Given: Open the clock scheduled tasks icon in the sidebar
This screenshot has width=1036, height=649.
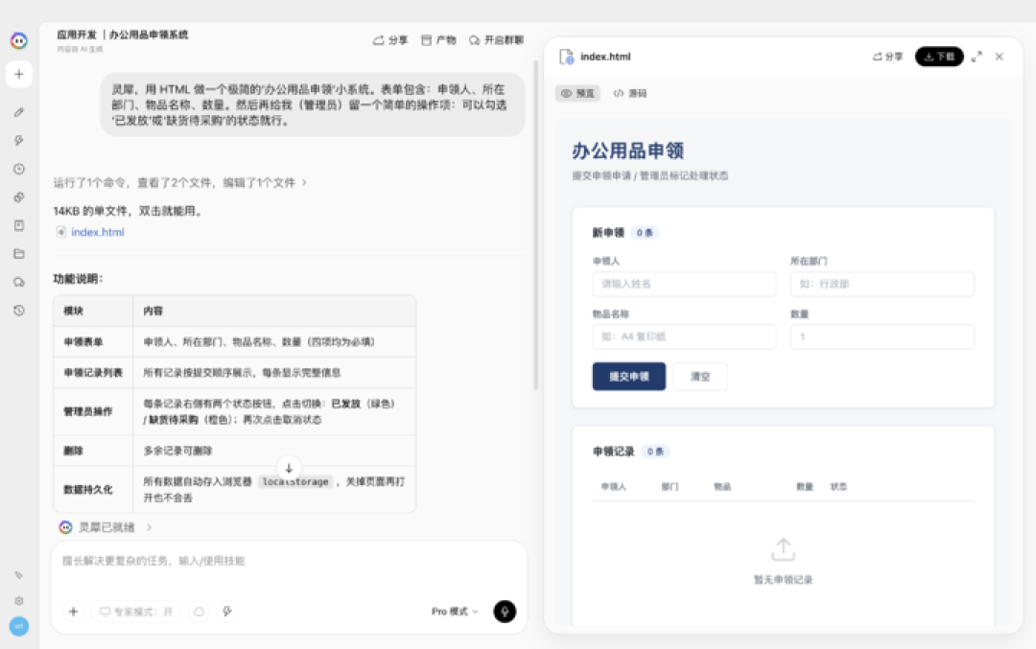Looking at the screenshot, I should click(19, 169).
